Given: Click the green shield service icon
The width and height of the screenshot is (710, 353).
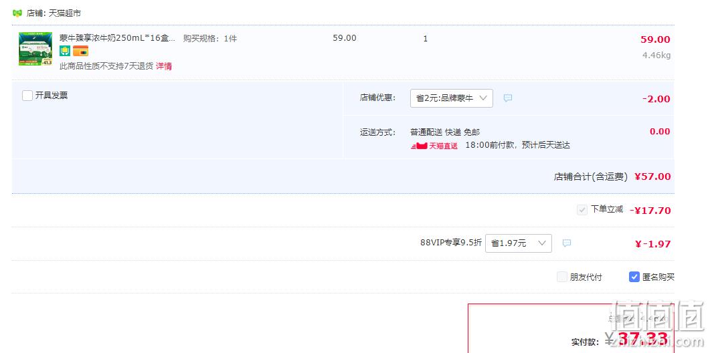Looking at the screenshot, I should (65, 51).
